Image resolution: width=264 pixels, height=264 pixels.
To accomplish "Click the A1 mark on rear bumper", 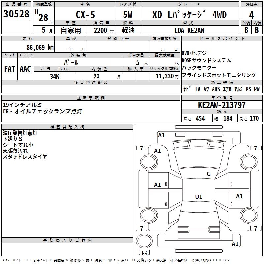I will (x=235, y=244).
